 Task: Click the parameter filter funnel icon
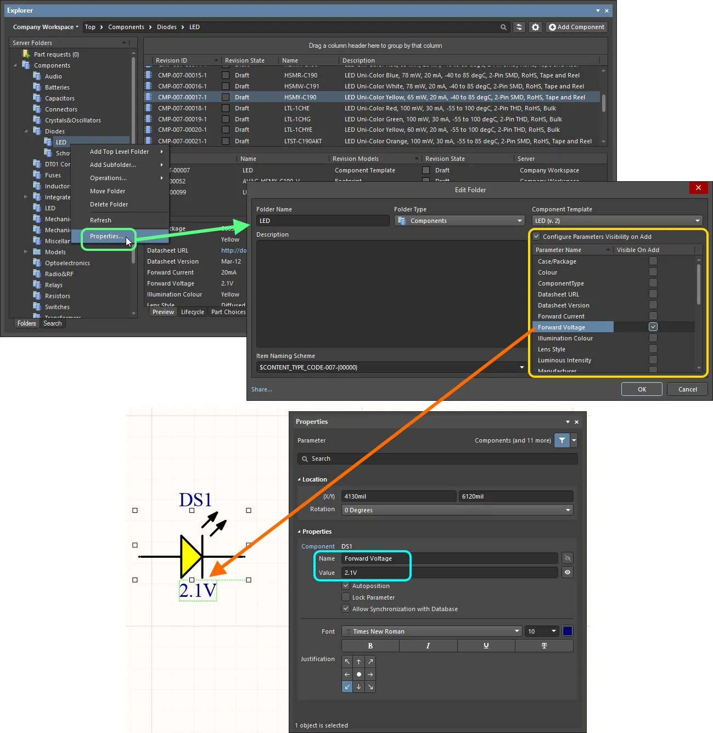562,440
